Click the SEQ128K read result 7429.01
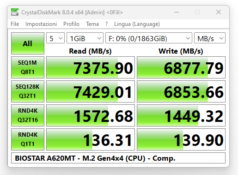238x175 pixels. click(91, 91)
